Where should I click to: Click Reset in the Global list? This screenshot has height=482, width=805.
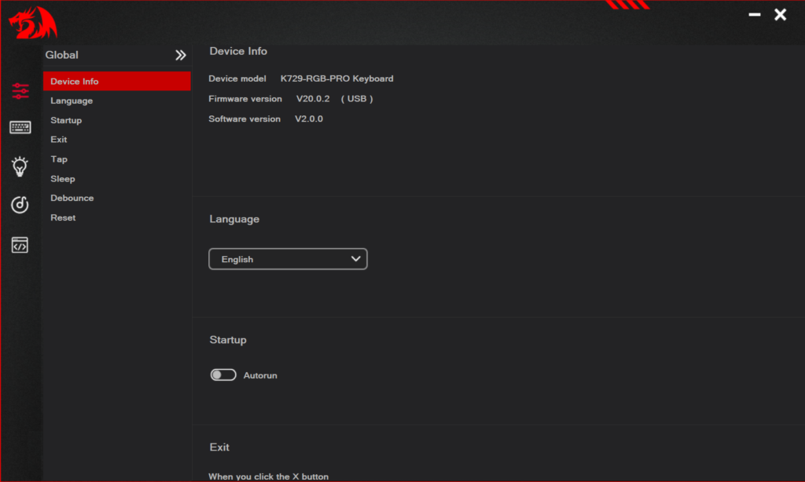coord(62,217)
